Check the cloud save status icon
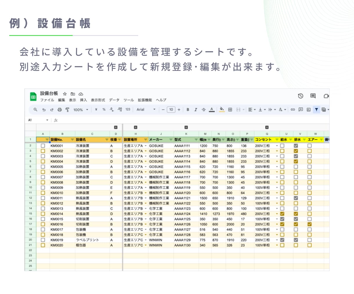The image size is (354, 294). [x=81, y=94]
